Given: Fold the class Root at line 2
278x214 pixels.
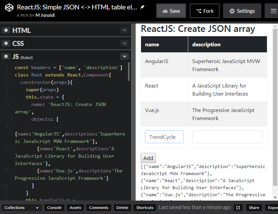Looking at the screenshot, I should click(11, 75).
